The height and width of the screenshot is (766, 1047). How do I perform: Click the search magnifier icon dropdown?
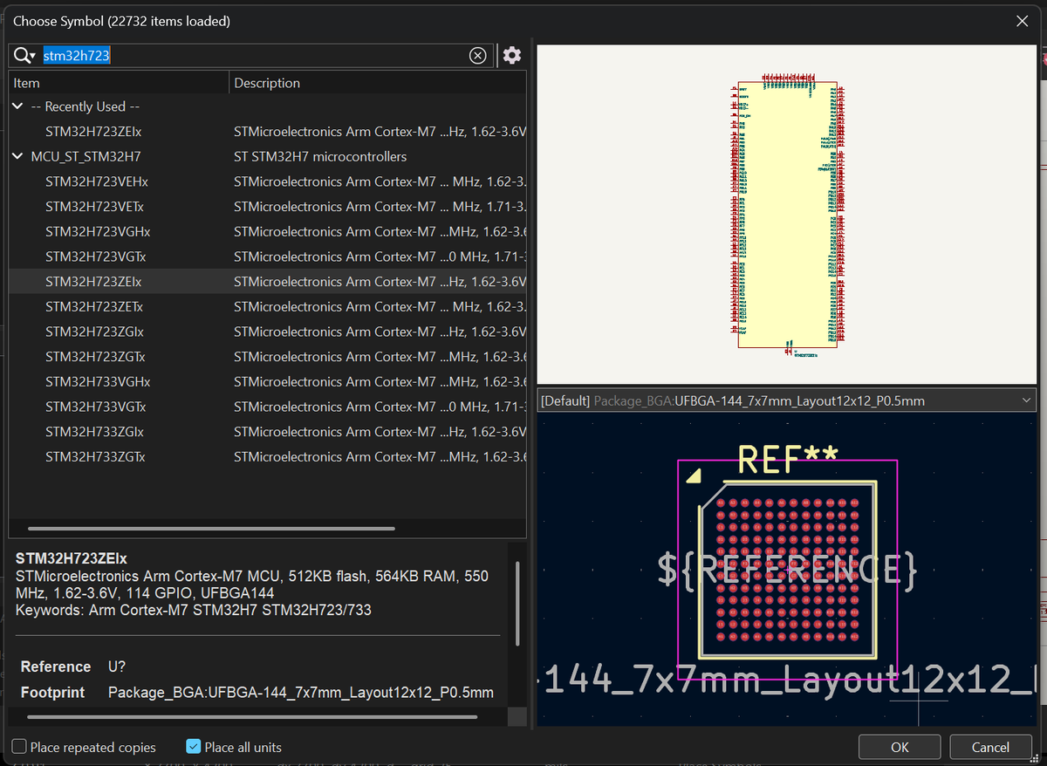(x=24, y=56)
